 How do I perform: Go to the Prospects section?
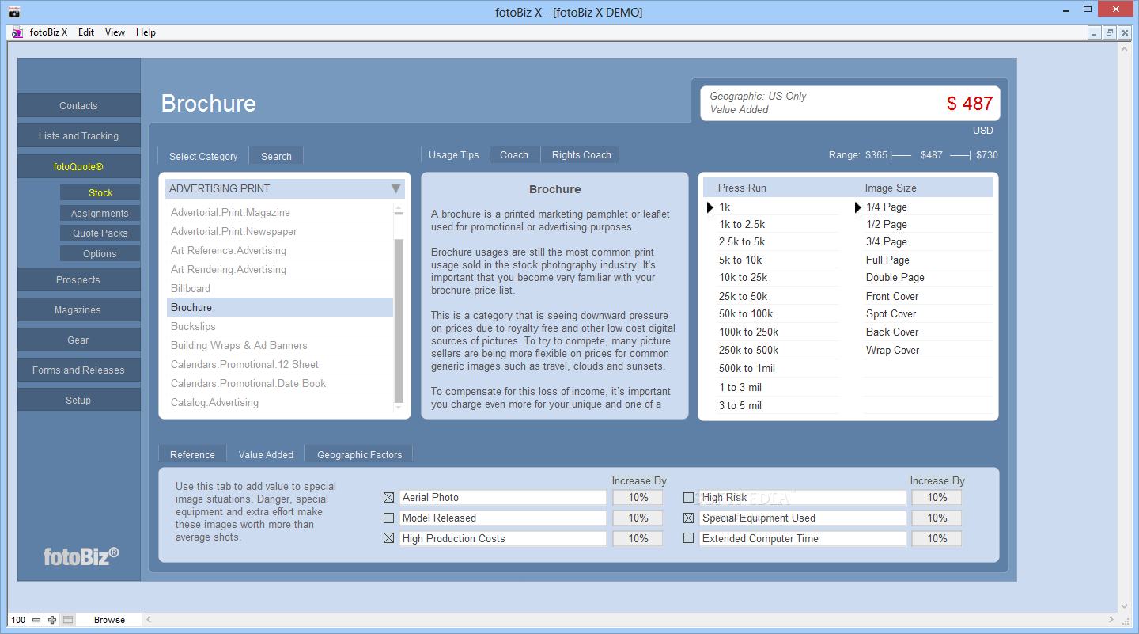[78, 280]
